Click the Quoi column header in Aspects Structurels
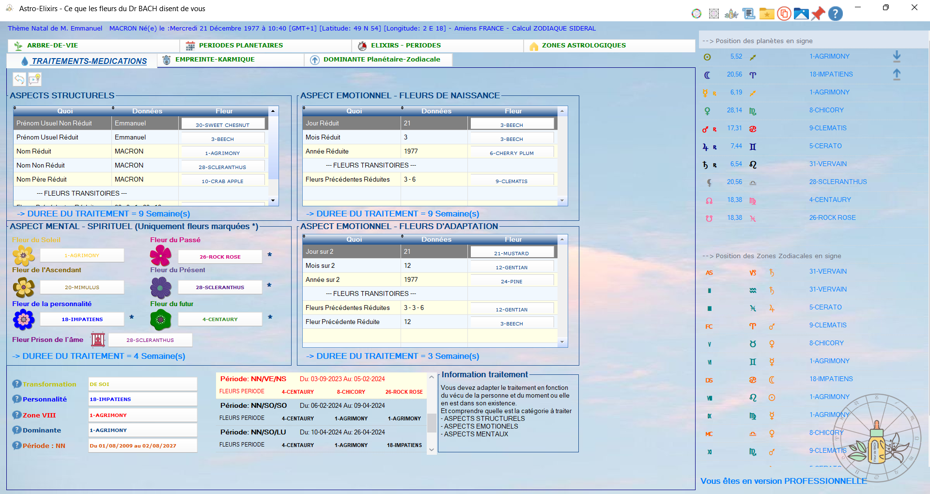Image resolution: width=930 pixels, height=494 pixels. (64, 111)
